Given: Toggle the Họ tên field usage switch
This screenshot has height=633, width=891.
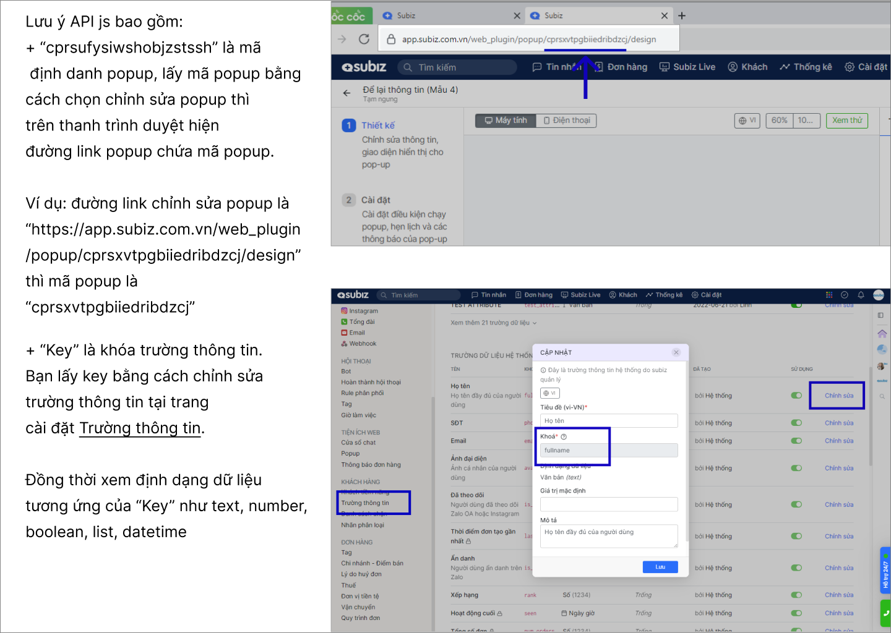Looking at the screenshot, I should [x=796, y=396].
